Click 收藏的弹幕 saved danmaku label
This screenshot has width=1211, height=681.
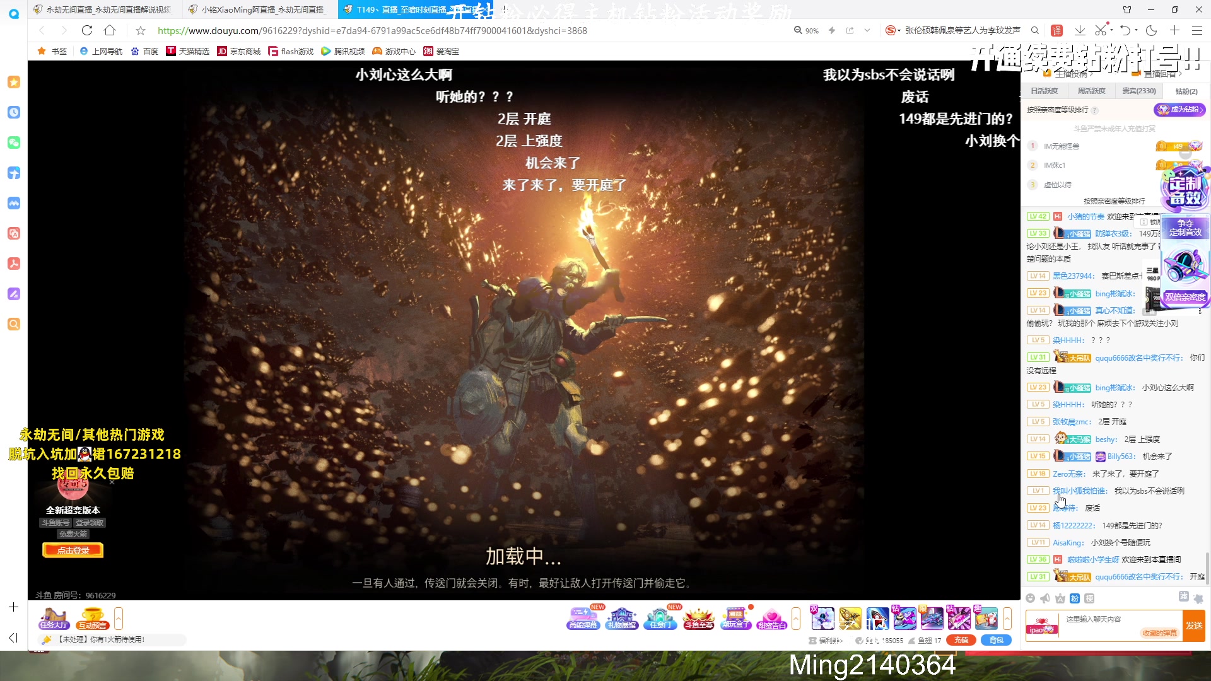click(x=1160, y=633)
